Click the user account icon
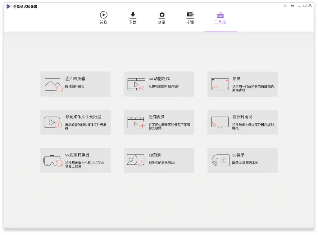The height and width of the screenshot is (235, 318). (285, 5)
